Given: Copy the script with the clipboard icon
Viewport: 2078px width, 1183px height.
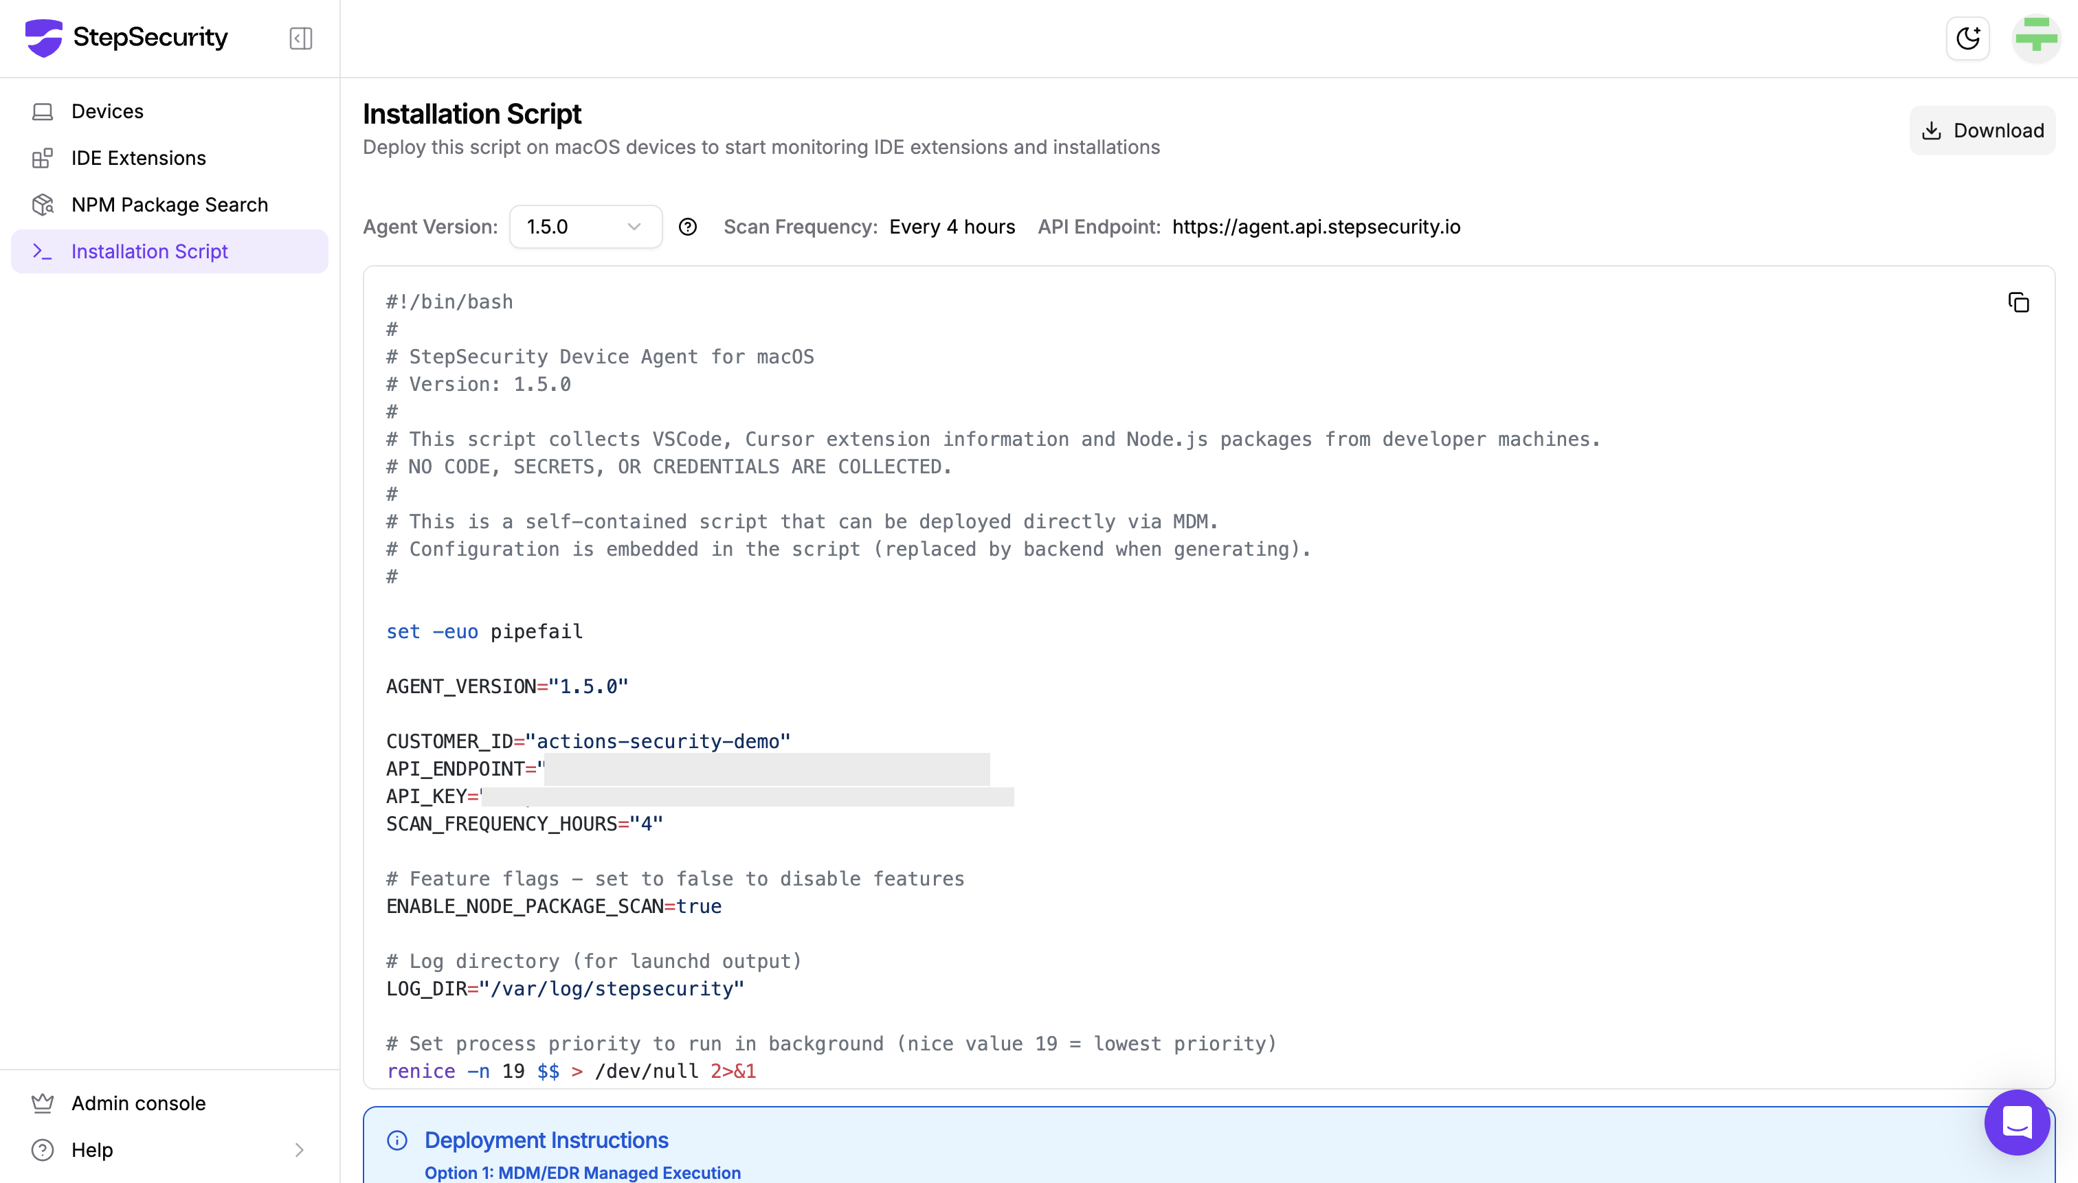Looking at the screenshot, I should 2018,303.
